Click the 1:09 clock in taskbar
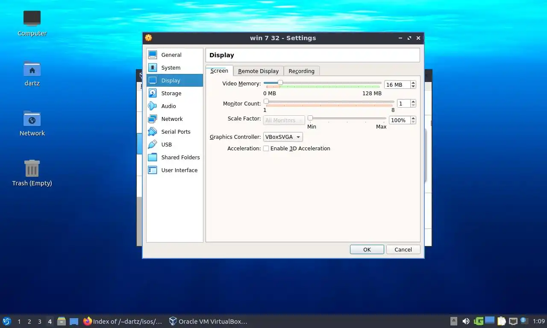Screen dimensions: 547x328 point(538,321)
